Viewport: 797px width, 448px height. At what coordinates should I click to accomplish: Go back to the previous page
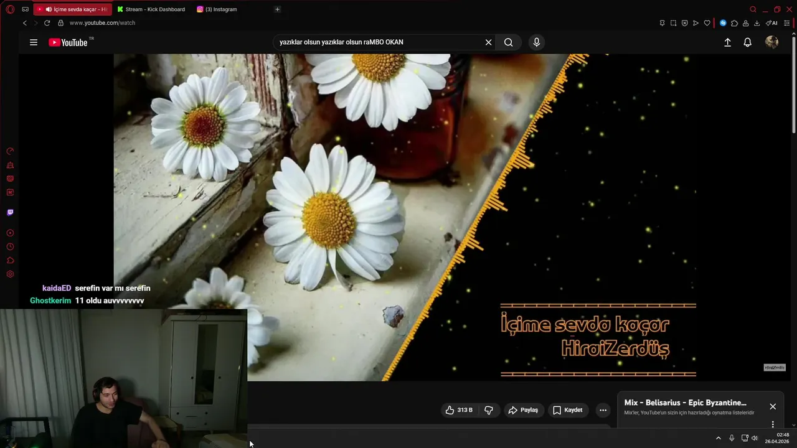coord(25,23)
